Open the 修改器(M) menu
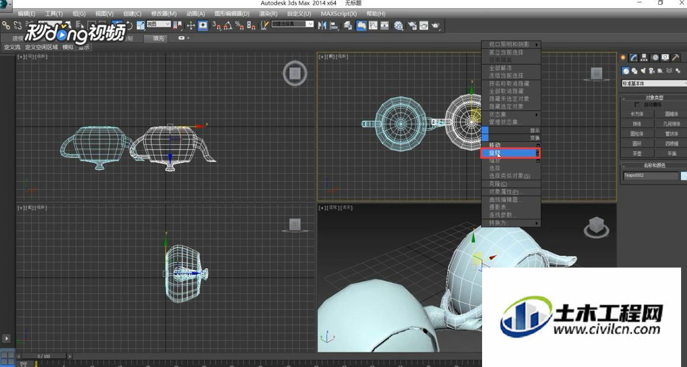 [164, 14]
